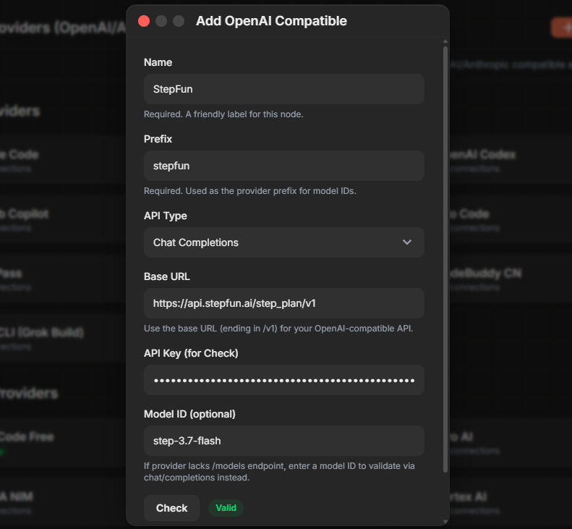Click the scrollbar's down arrow
The image size is (572, 529).
coord(445,522)
